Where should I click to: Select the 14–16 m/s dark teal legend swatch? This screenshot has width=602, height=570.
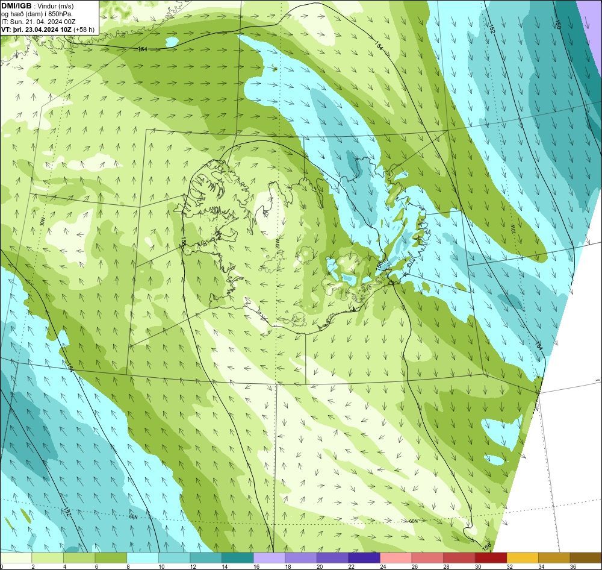pyautogui.click(x=238, y=558)
